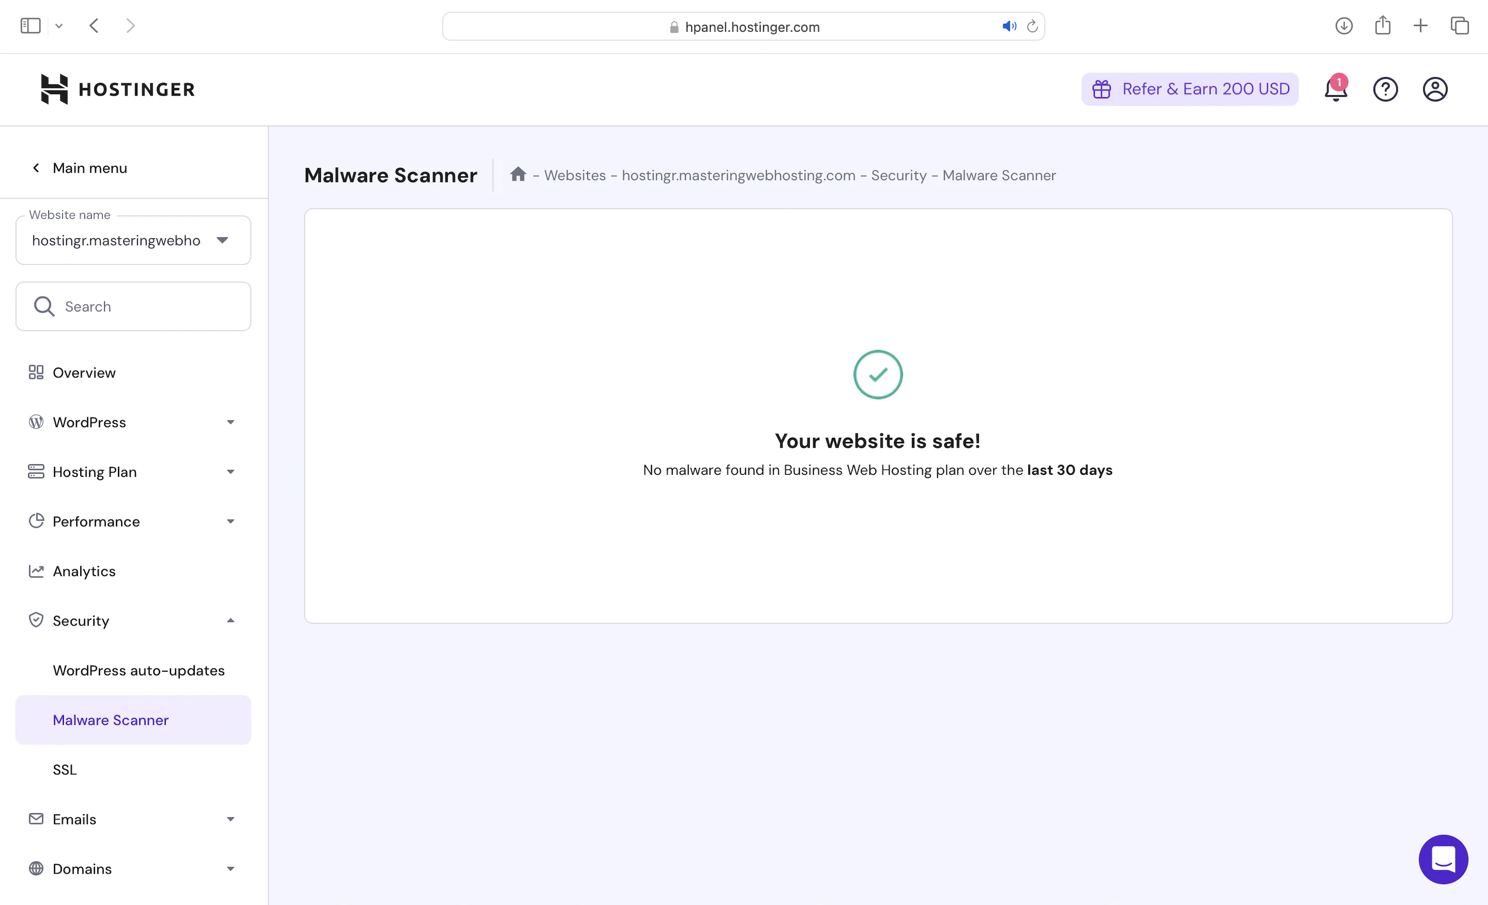
Task: Reload the page
Action: coord(1033,26)
